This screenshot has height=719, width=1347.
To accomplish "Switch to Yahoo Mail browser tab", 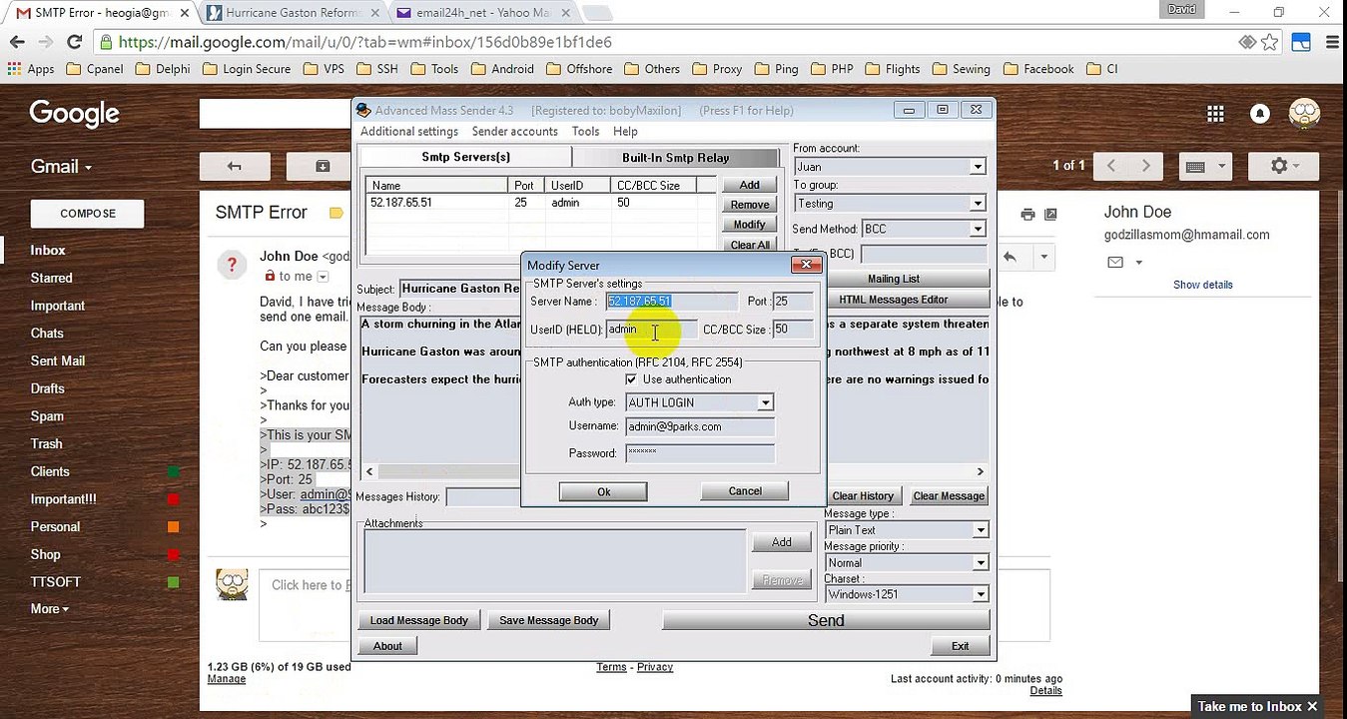I will tap(480, 13).
